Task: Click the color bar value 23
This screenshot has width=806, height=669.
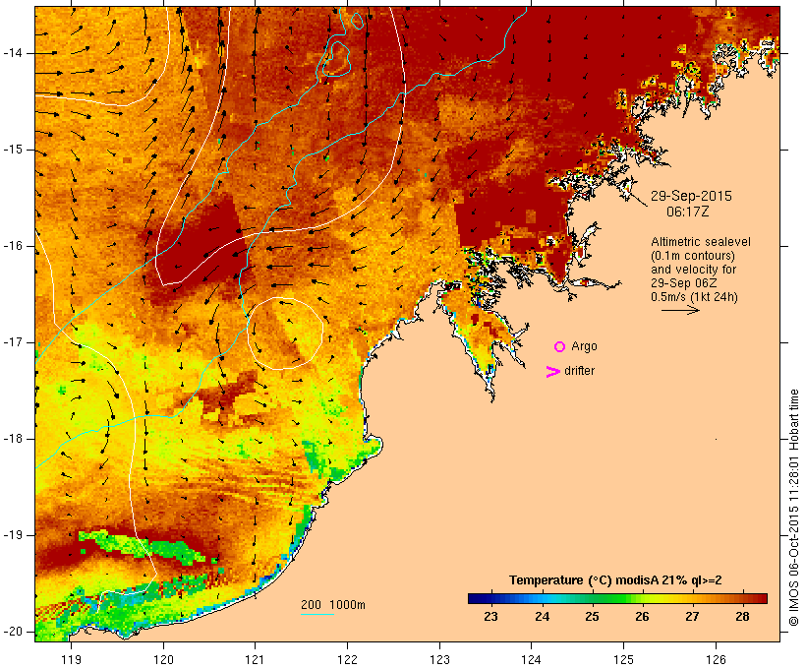Action: (x=490, y=617)
